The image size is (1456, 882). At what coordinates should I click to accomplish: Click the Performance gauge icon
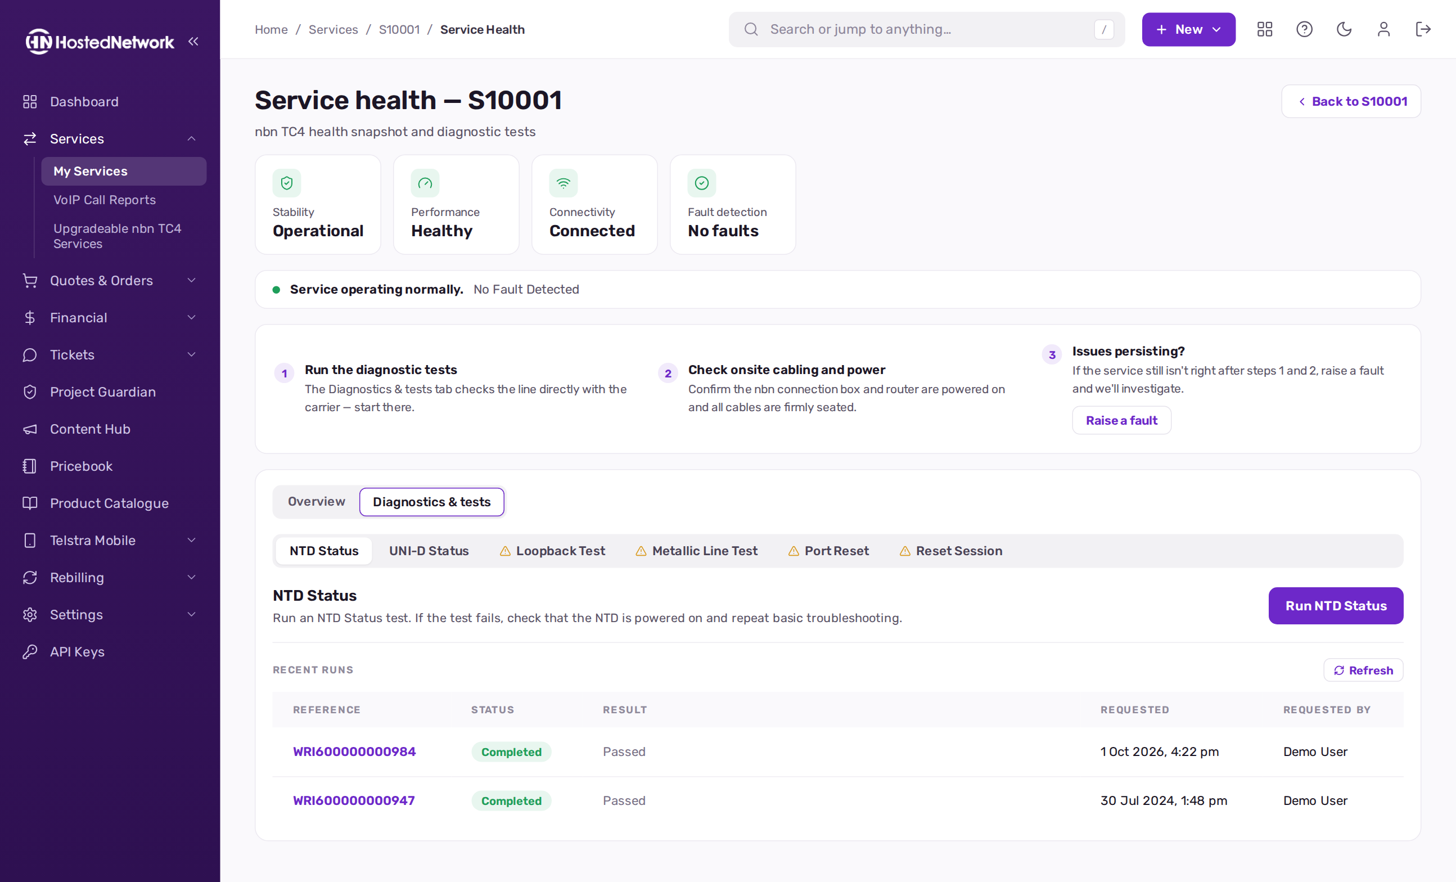coord(425,183)
